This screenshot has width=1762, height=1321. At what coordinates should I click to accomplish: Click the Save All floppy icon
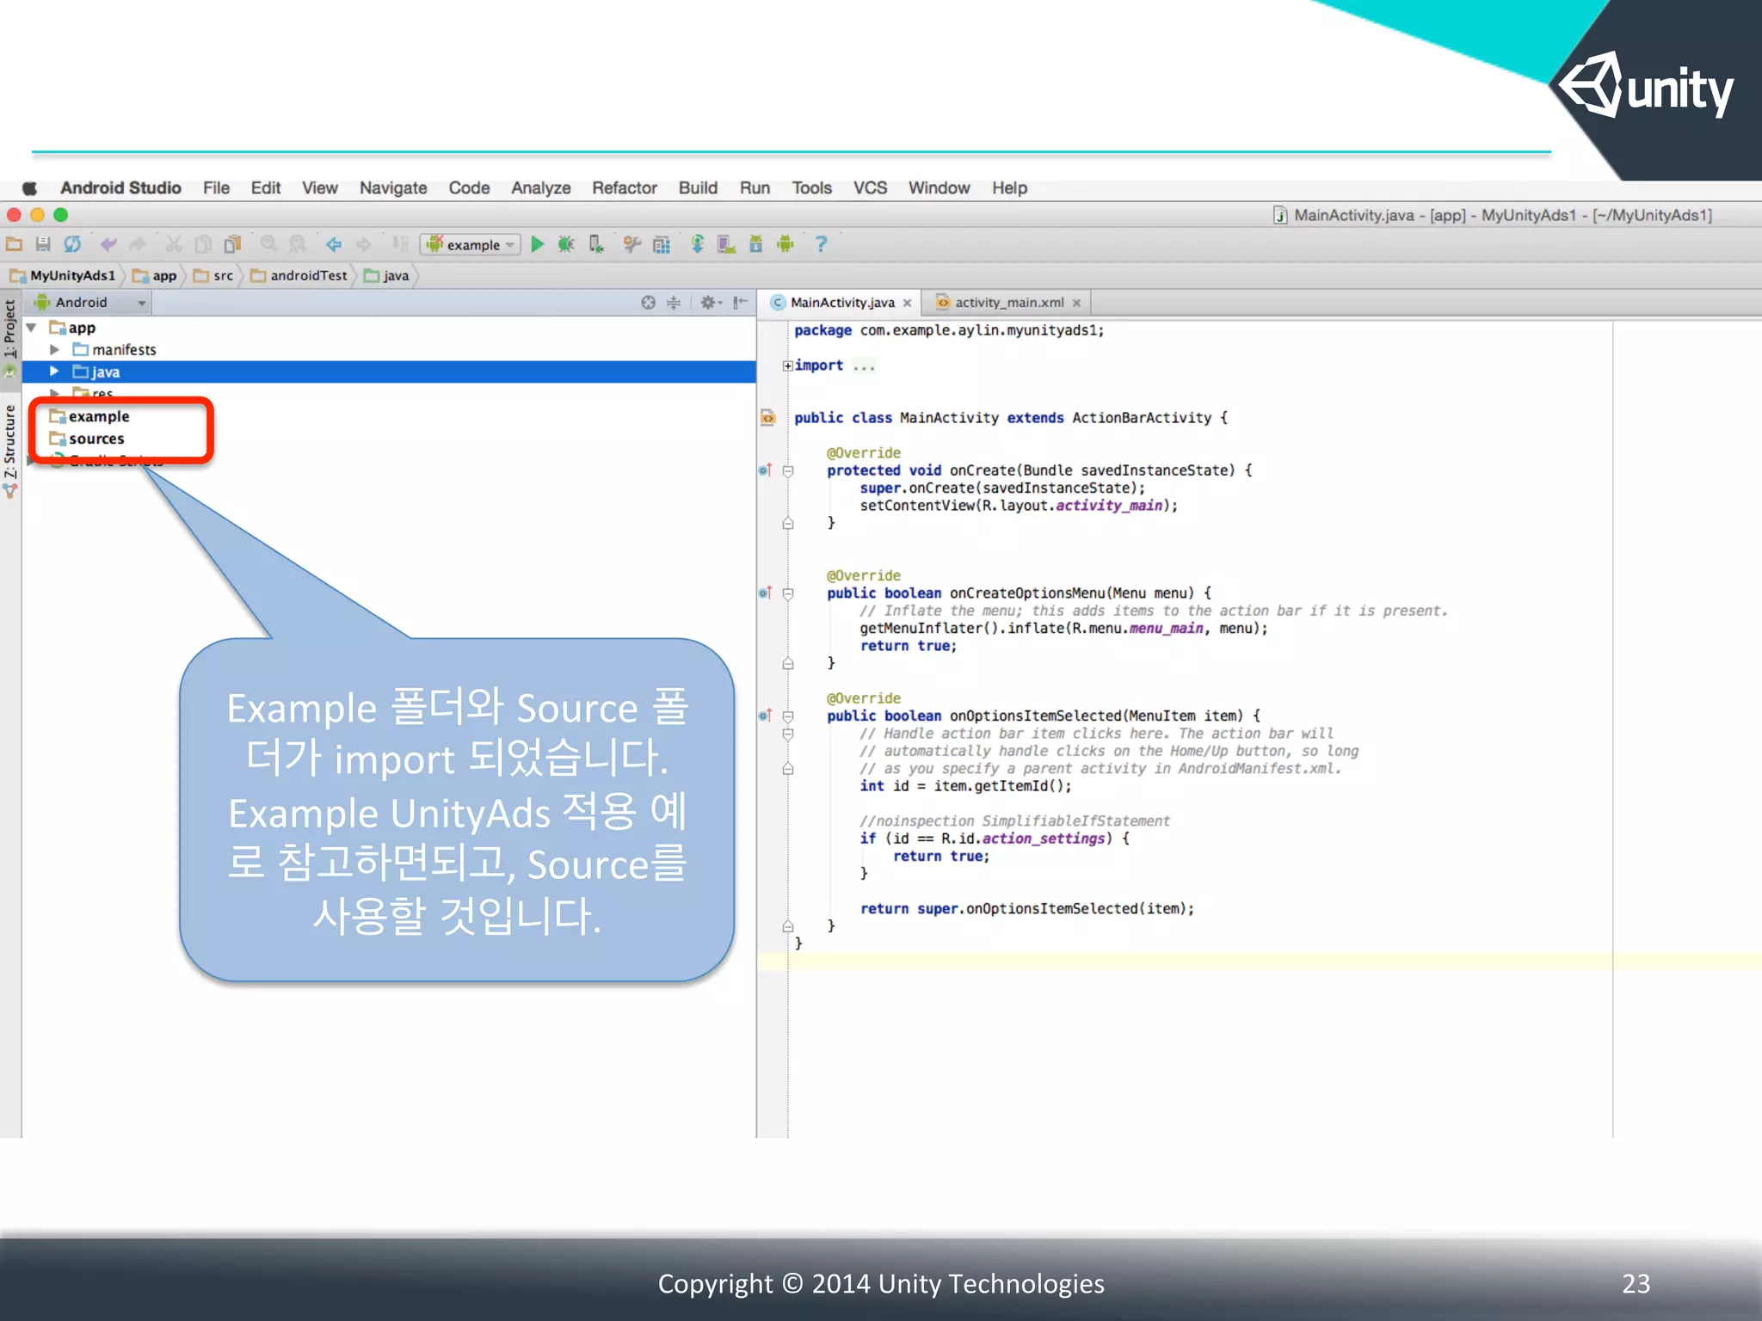(43, 245)
